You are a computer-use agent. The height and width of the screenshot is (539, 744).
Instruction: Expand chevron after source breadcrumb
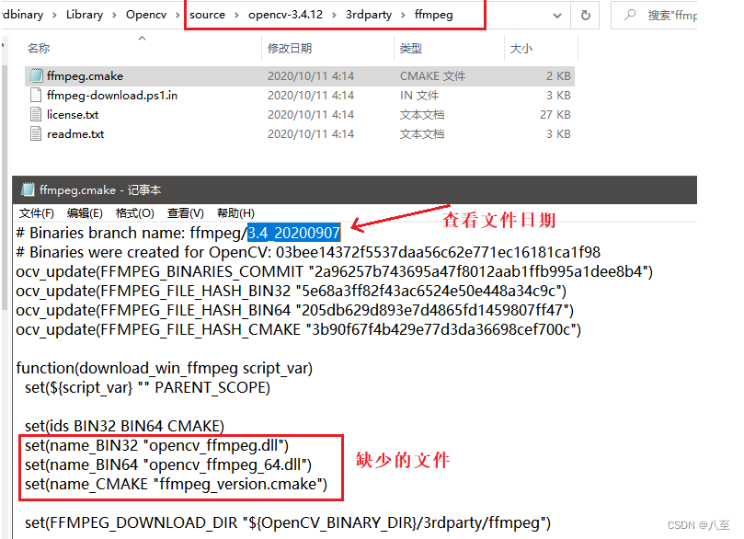pos(236,16)
